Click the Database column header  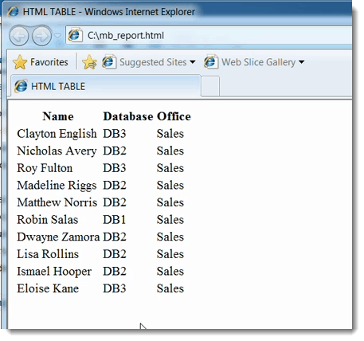128,116
